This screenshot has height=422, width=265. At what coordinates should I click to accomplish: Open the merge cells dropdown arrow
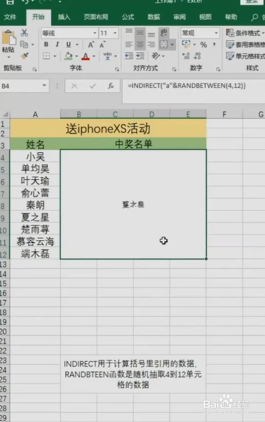point(172,44)
